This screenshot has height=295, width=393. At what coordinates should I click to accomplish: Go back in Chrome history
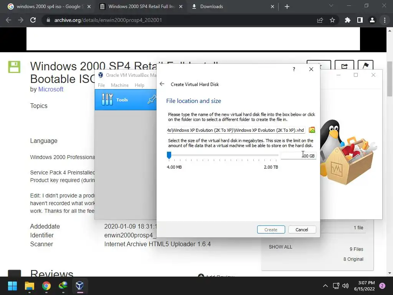tap(8, 20)
